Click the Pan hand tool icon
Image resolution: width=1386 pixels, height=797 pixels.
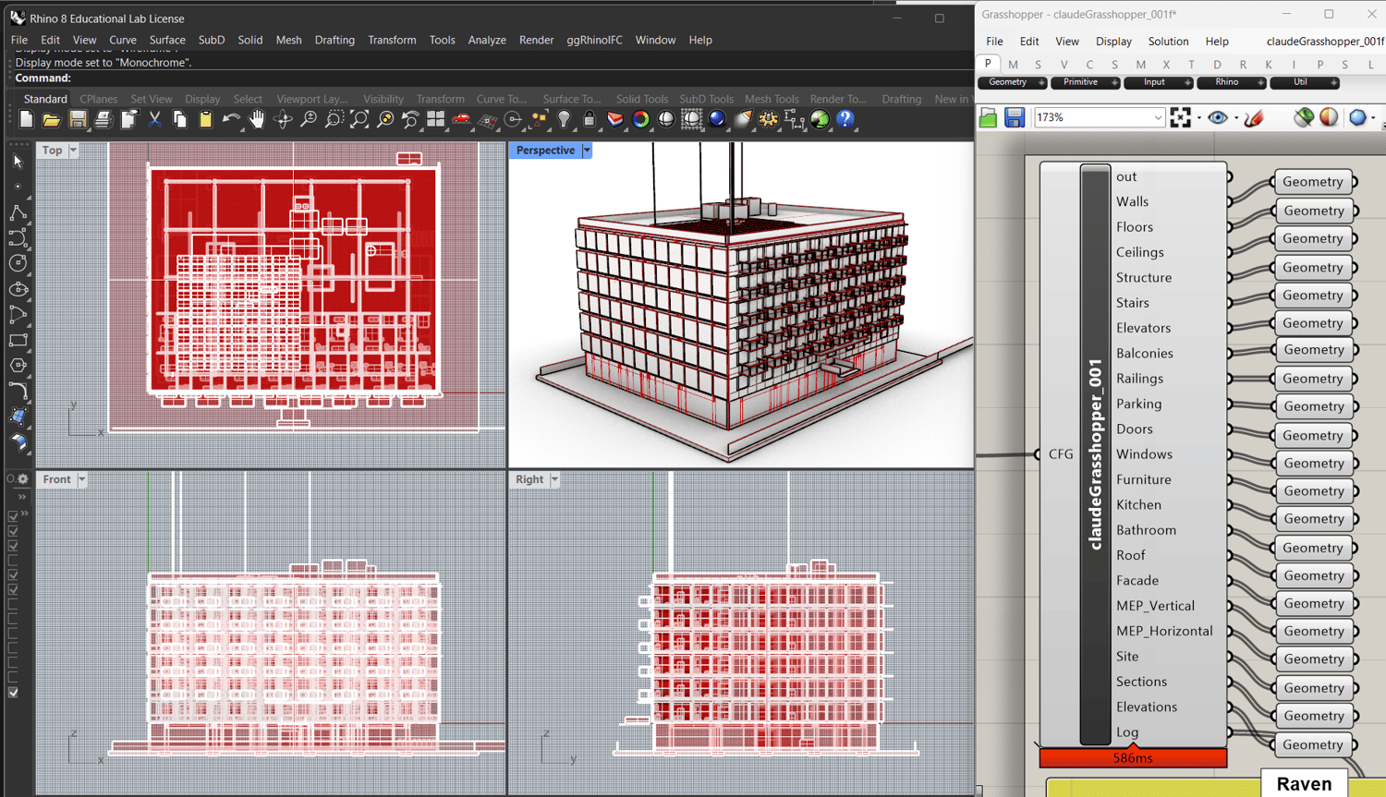(257, 119)
